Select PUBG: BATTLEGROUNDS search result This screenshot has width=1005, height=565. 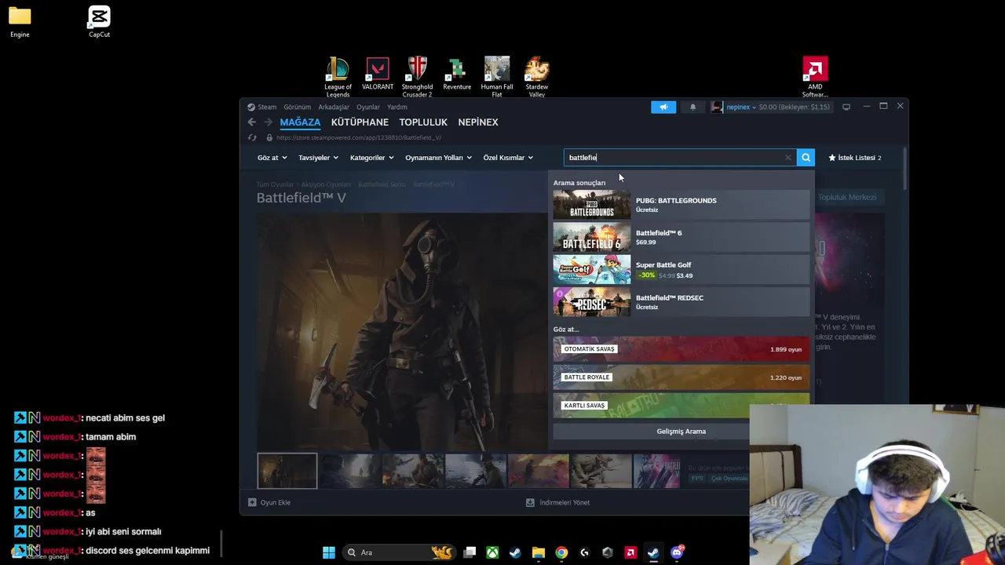681,205
